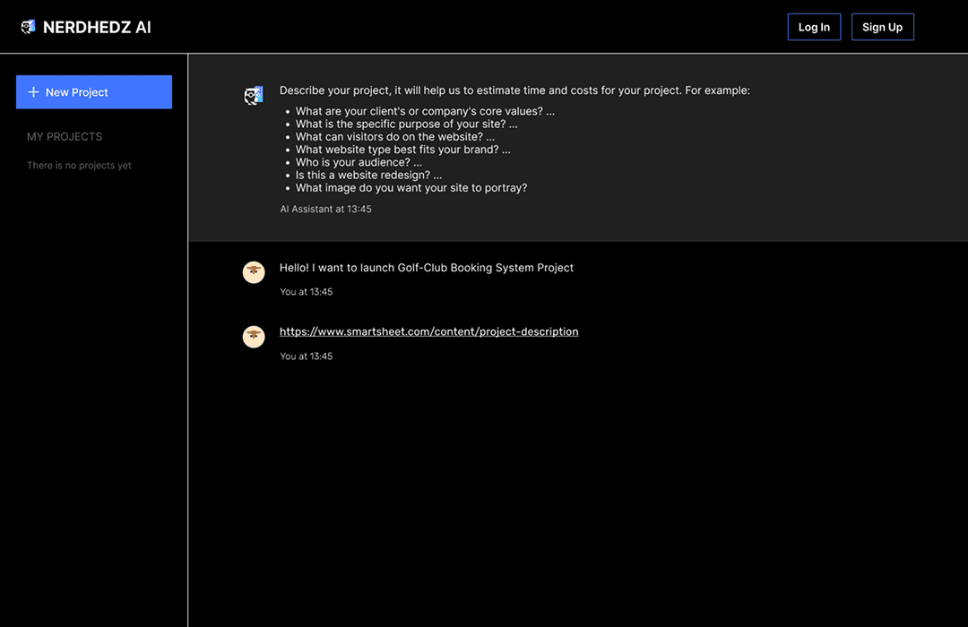This screenshot has height=627, width=968.
Task: Click the 'AI Assistant at 13:45' timestamp
Action: tap(324, 208)
